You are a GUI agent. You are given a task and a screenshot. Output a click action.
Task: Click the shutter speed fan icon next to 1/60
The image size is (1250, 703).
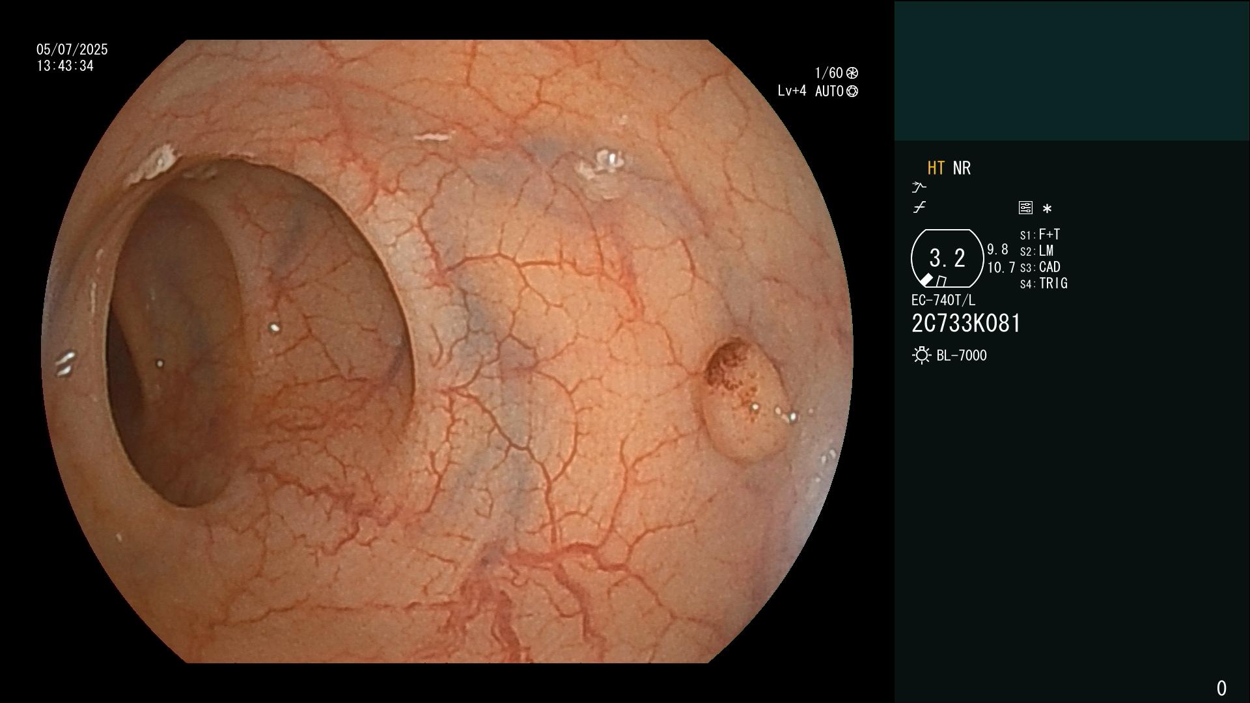852,73
